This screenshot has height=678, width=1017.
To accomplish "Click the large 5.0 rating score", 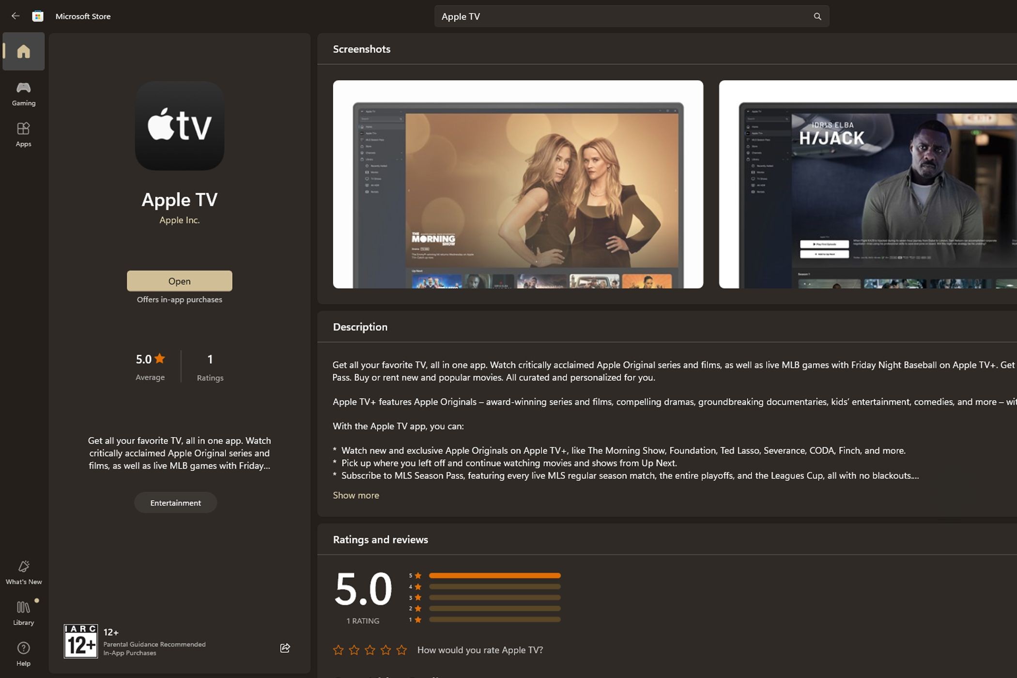I will pos(363,589).
